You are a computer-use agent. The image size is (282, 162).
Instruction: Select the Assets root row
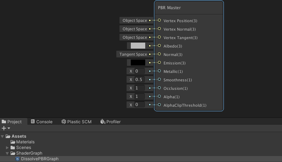click(141, 136)
